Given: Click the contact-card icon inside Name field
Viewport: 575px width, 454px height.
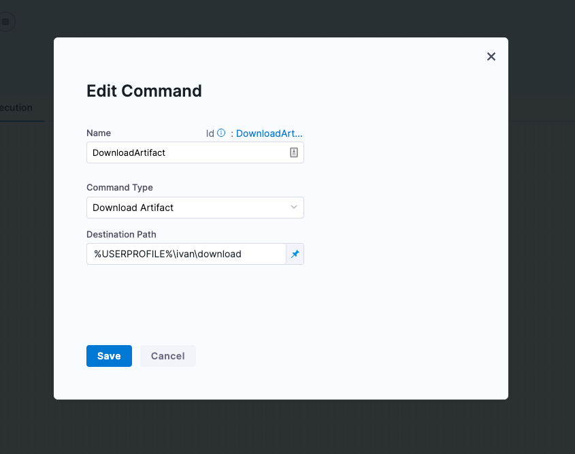Looking at the screenshot, I should click(x=294, y=153).
